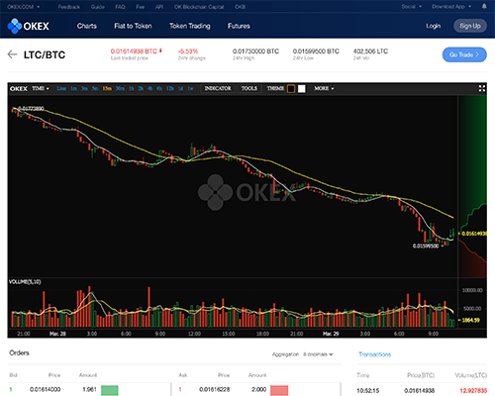The image size is (495, 396).
Task: Select the 15m timeframe
Action: pyautogui.click(x=107, y=88)
